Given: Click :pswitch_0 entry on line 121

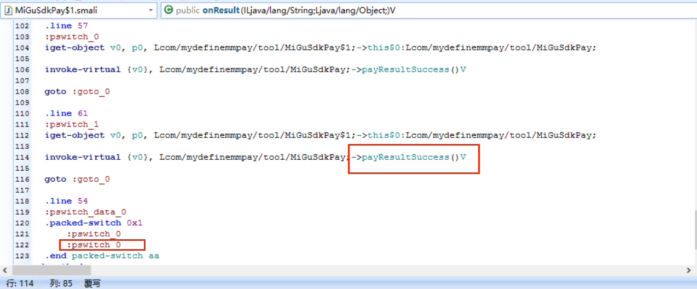Looking at the screenshot, I should tap(94, 234).
